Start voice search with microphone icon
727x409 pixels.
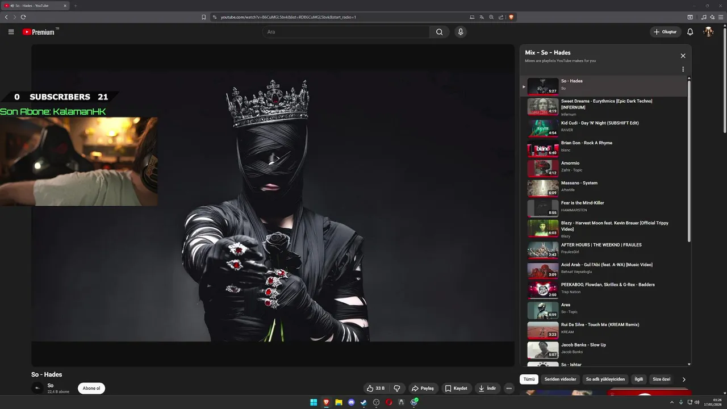pos(461,32)
